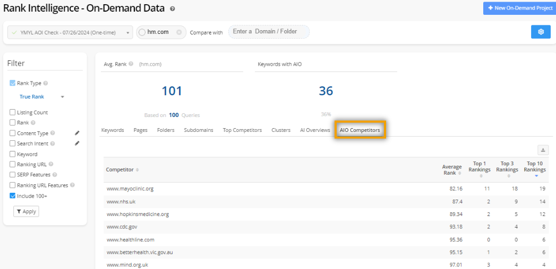Click help icon beside Keywords with AIO
The height and width of the screenshot is (269, 556).
[x=306, y=64]
